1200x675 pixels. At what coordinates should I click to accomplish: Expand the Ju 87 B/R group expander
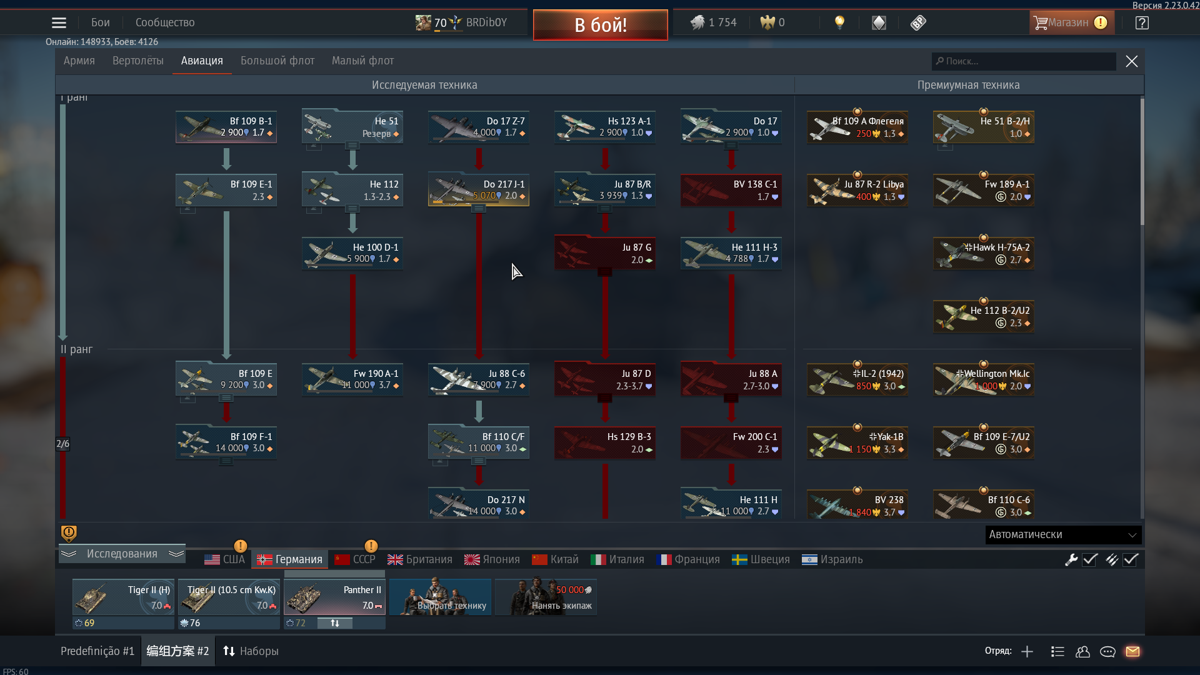(x=605, y=209)
